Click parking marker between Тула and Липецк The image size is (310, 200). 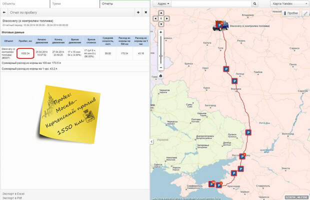tap(226, 69)
